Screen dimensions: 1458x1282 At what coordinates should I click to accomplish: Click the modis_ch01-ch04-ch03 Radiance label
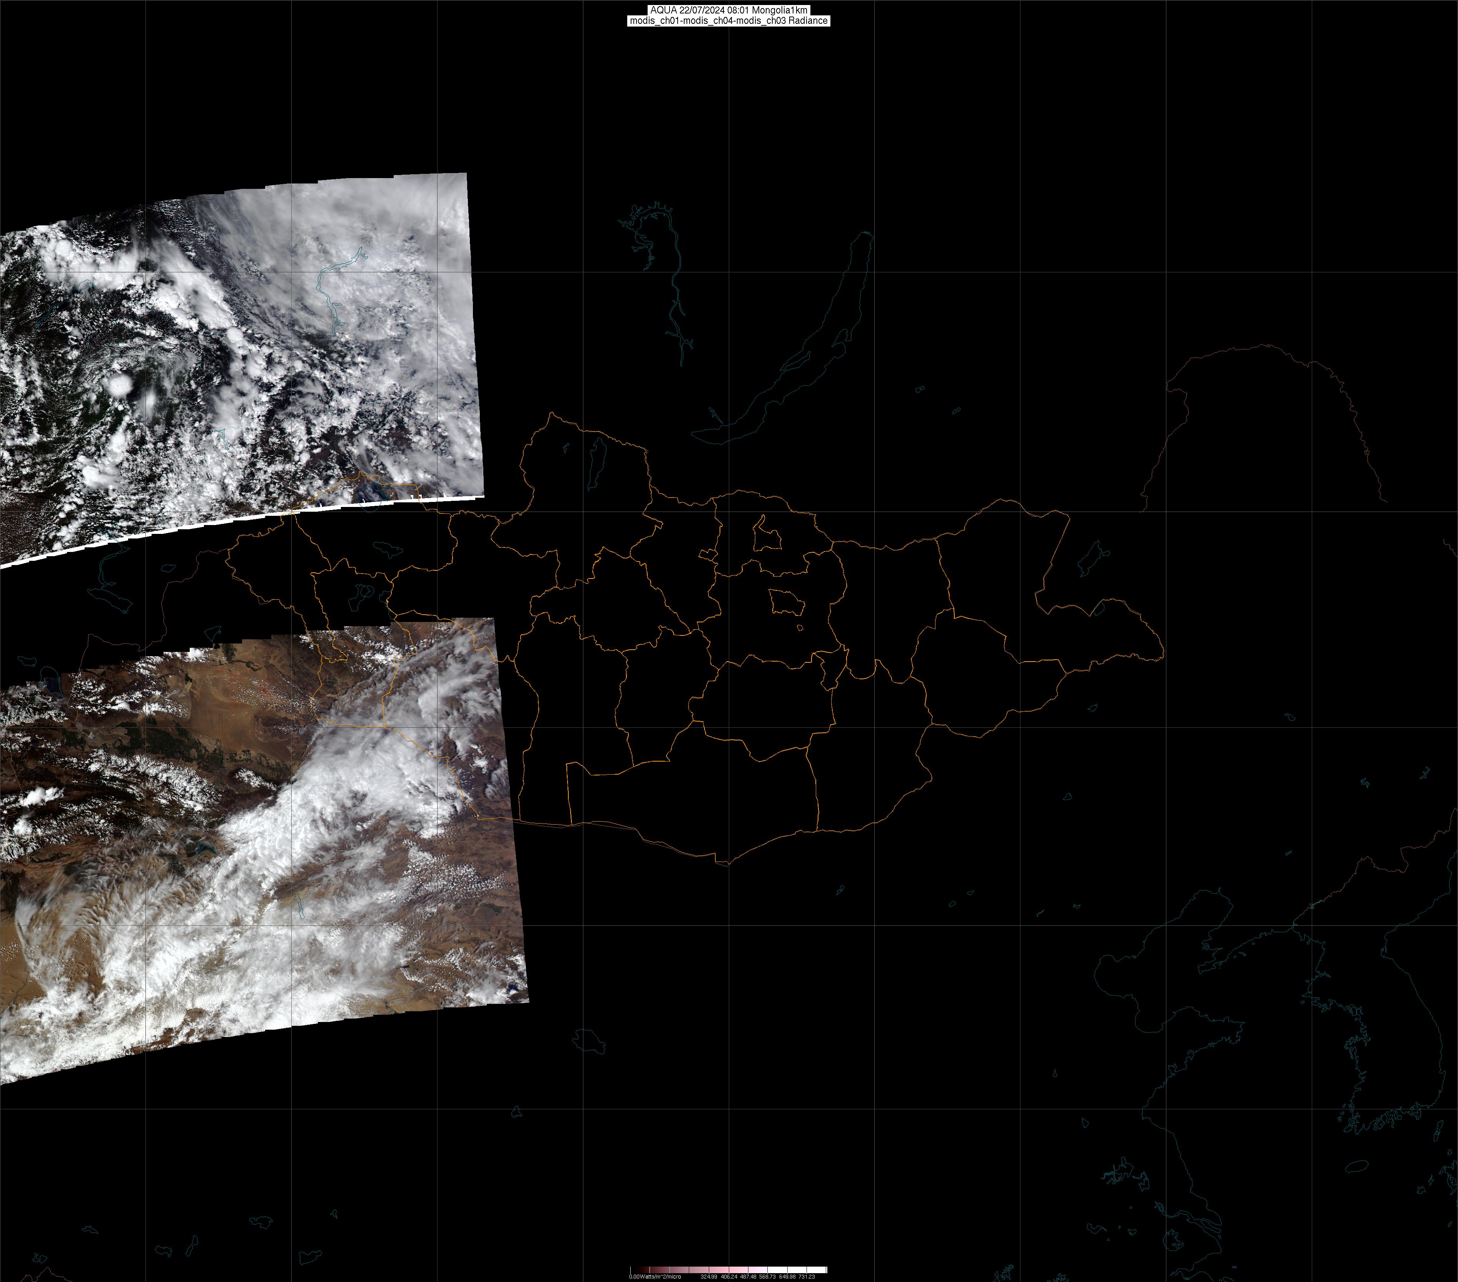click(x=728, y=21)
